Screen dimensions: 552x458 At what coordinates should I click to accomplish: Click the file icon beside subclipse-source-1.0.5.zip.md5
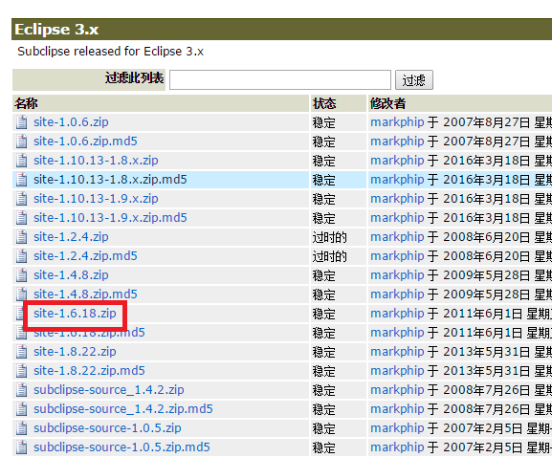[21, 447]
